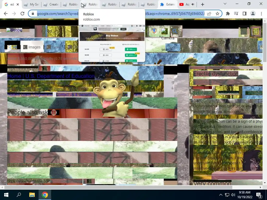Image resolution: width=267 pixels, height=200 pixels.
Task: Open the three-dot menu beside People also ask
Action: tap(54, 113)
